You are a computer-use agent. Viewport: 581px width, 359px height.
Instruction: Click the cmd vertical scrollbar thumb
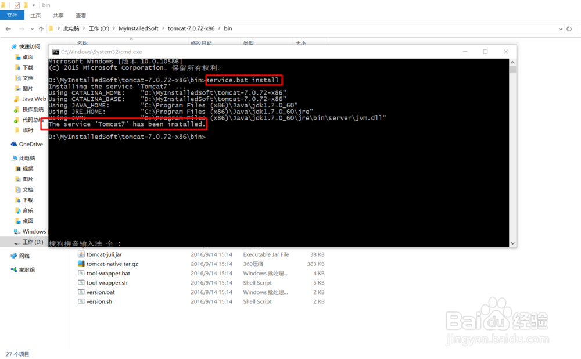click(513, 70)
